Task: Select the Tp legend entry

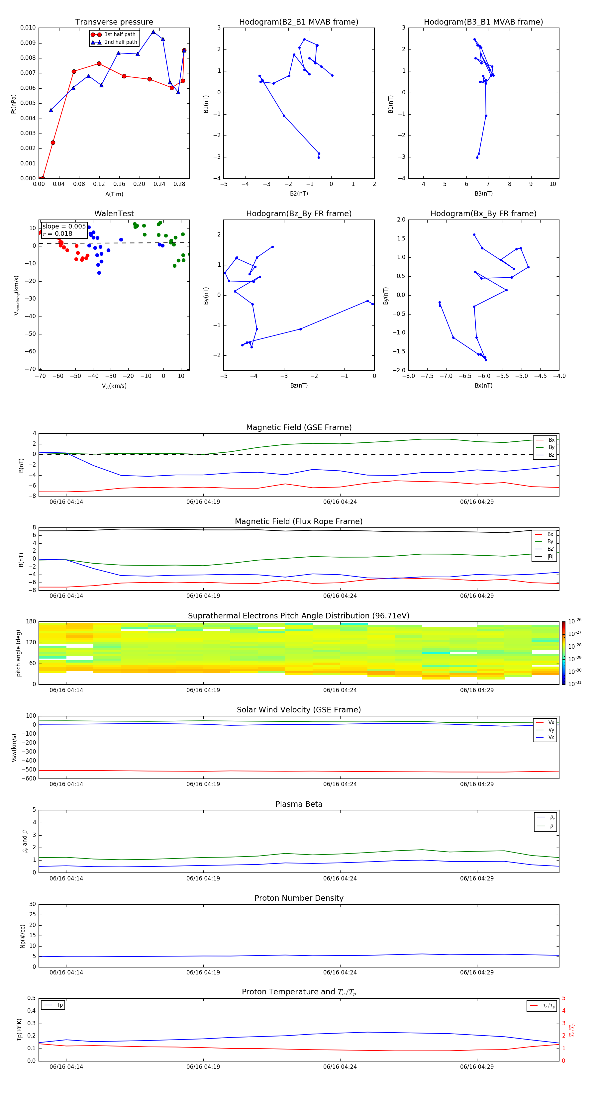Action: [x=53, y=1005]
